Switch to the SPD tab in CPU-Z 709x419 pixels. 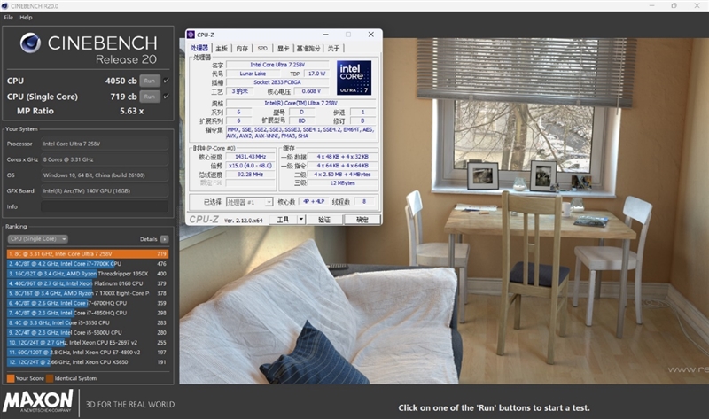click(x=262, y=48)
